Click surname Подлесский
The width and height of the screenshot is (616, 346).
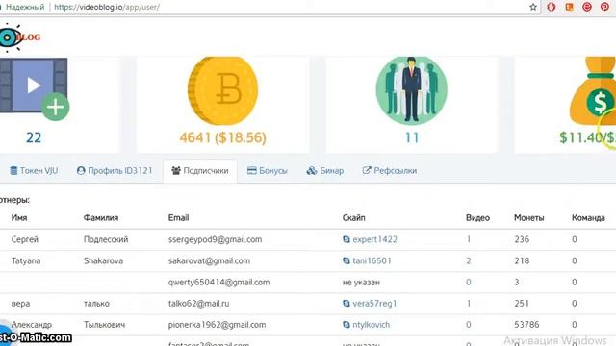(x=106, y=239)
